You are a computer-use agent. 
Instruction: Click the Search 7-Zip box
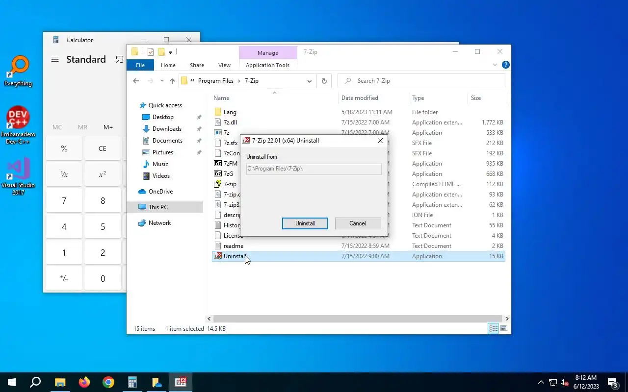point(421,81)
